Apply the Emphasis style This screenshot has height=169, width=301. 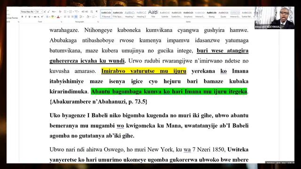click(x=188, y=14)
